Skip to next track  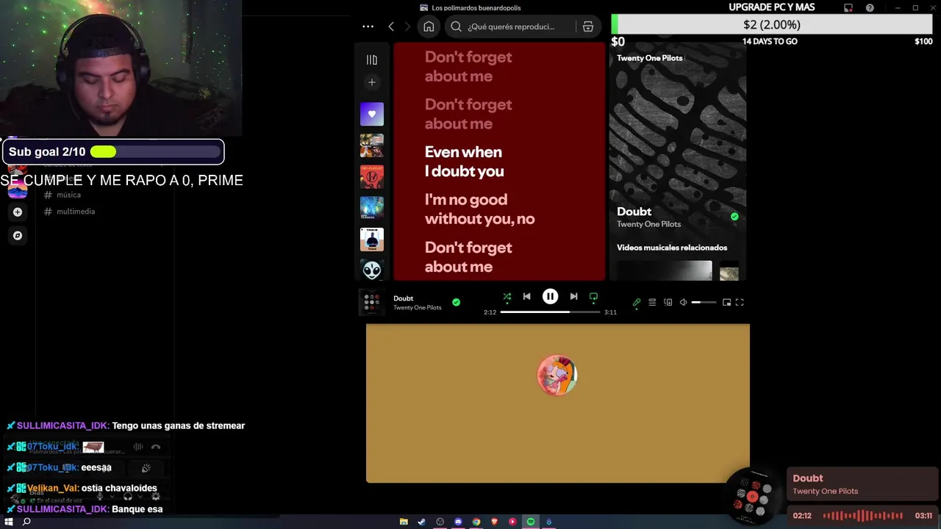pos(573,297)
